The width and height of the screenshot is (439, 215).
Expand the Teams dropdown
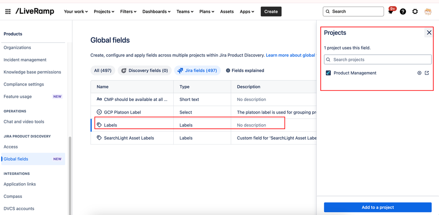[185, 11]
